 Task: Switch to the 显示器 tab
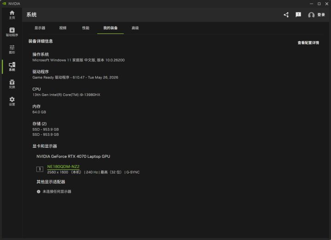pyautogui.click(x=40, y=28)
